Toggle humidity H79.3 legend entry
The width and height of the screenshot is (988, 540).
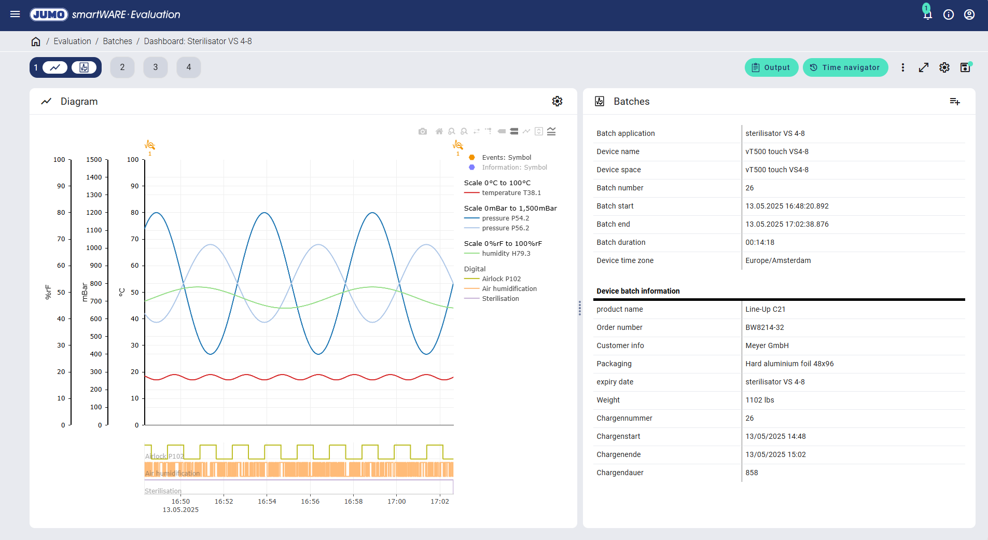coord(506,254)
